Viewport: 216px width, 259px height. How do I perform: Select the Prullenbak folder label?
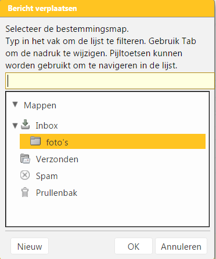pos(56,193)
